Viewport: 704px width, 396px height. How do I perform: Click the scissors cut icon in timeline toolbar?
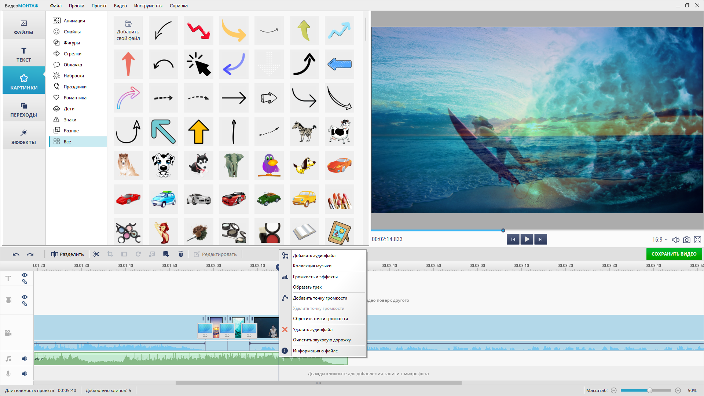point(96,254)
